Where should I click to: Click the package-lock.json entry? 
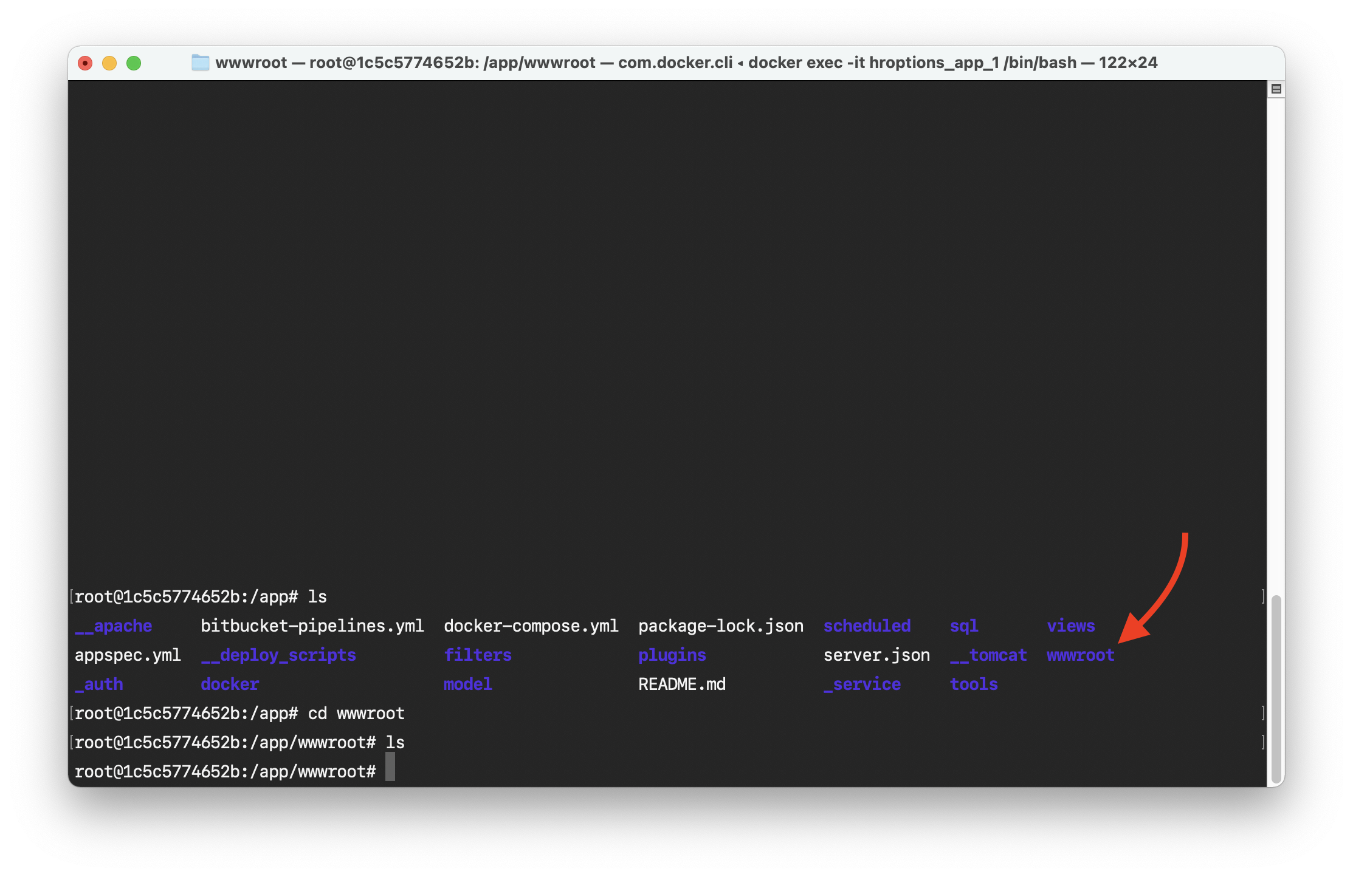pyautogui.click(x=720, y=626)
